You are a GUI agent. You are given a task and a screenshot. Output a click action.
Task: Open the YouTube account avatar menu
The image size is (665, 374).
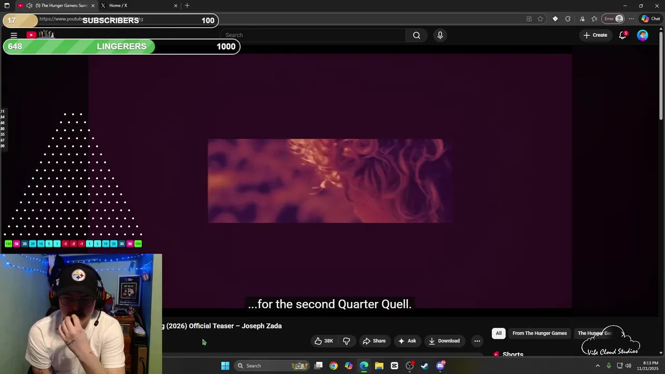coord(643,35)
